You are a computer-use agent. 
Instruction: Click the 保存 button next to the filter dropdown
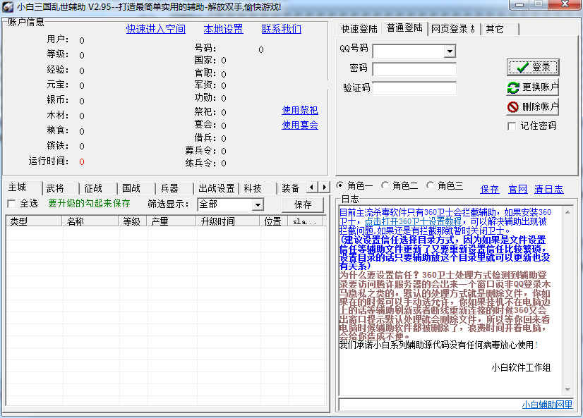(x=303, y=204)
